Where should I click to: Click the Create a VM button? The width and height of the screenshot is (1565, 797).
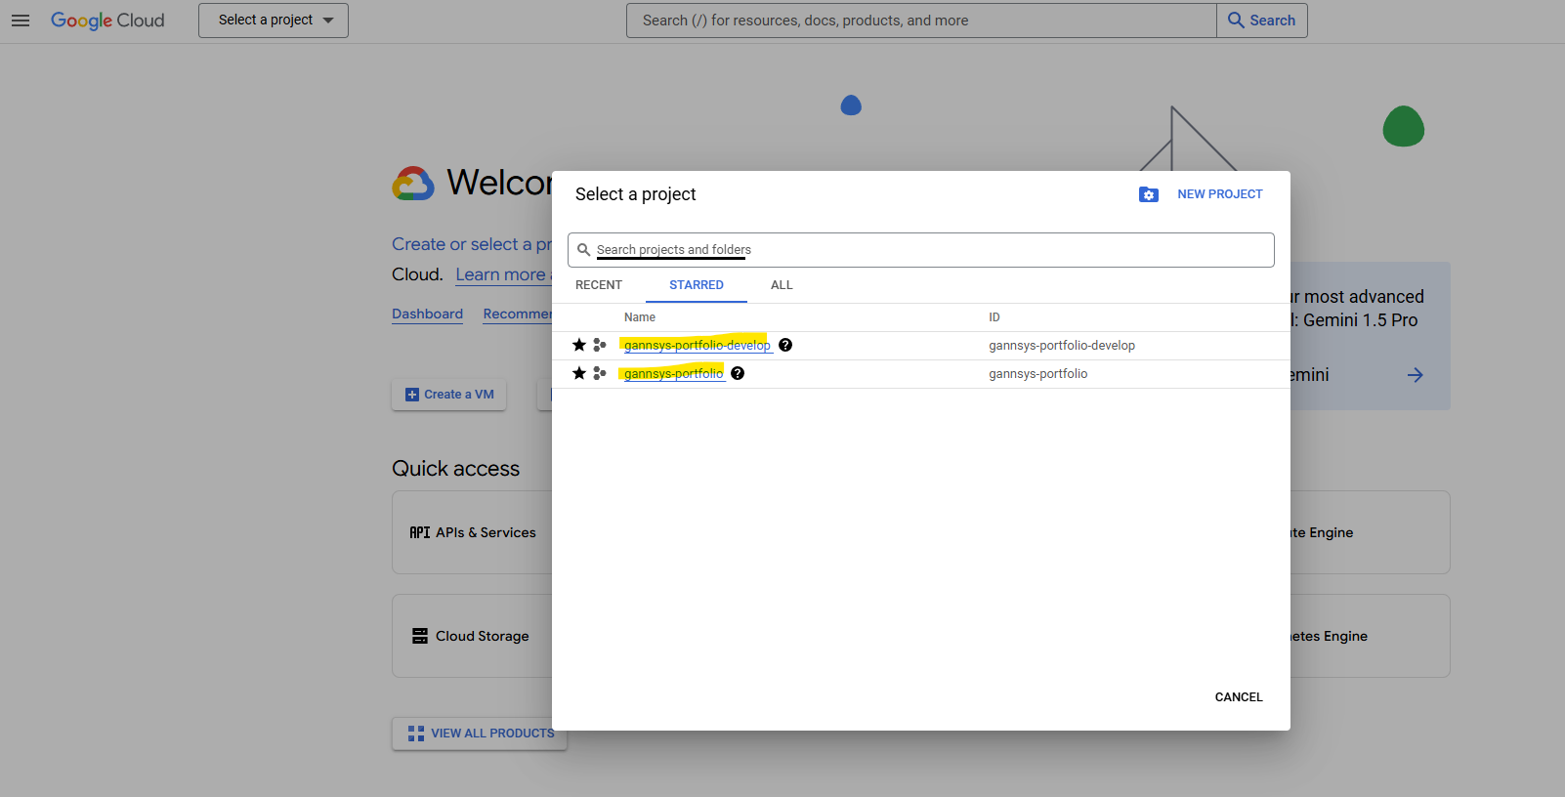[449, 395]
